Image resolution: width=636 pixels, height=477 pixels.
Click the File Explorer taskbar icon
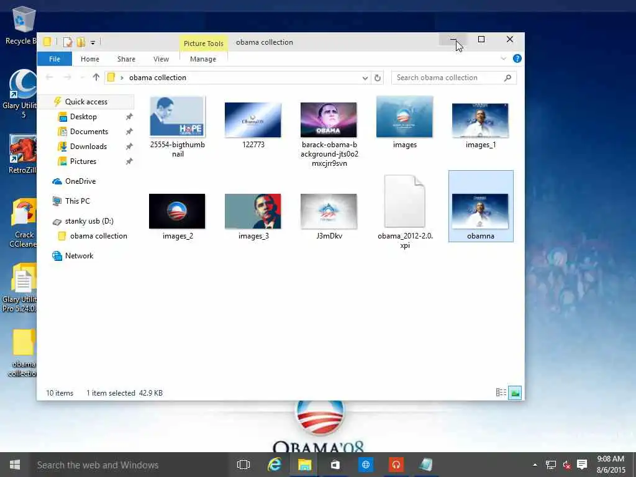point(304,465)
